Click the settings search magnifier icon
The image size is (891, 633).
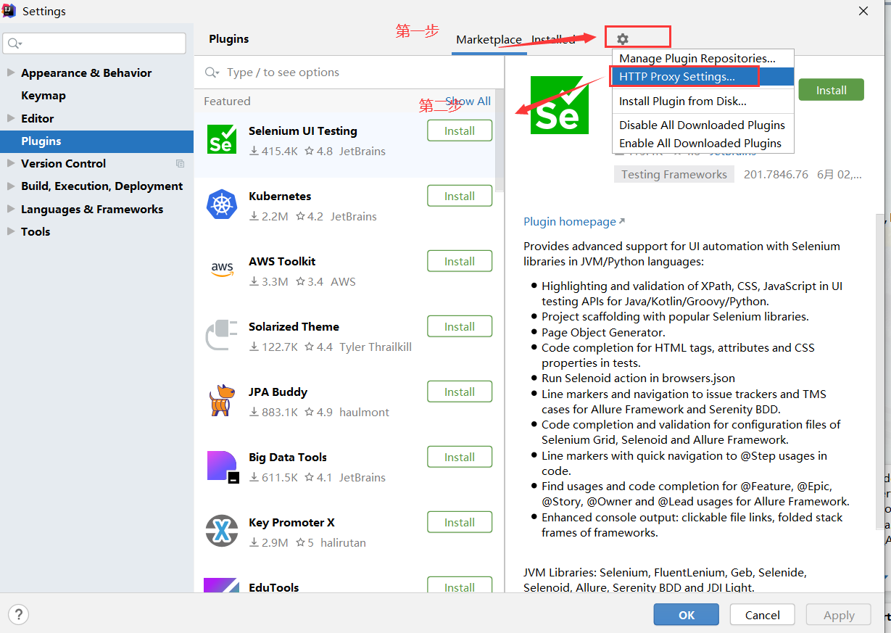pos(14,44)
